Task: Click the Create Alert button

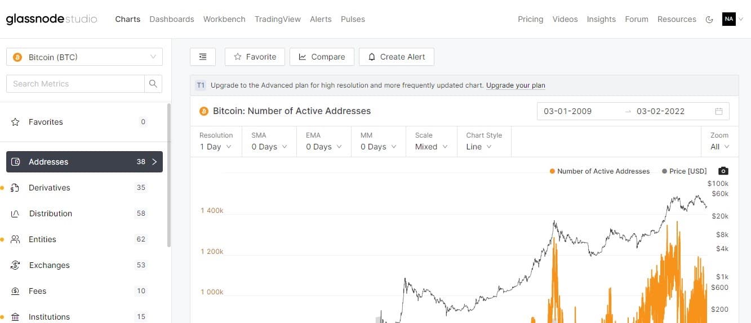Action: [x=396, y=57]
